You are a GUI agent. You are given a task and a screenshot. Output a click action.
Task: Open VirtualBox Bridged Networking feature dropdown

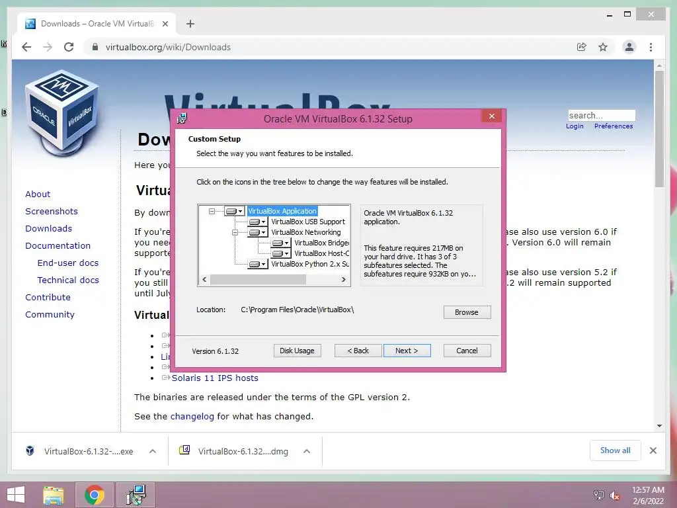click(280, 243)
